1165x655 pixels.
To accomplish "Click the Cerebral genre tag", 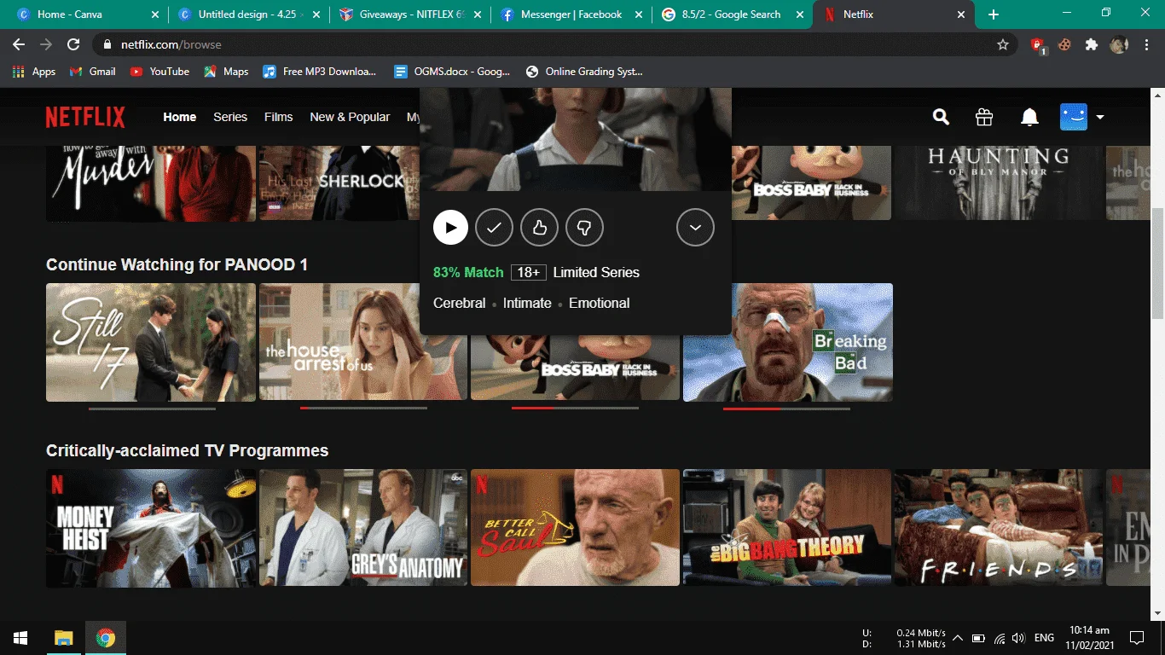I will tap(459, 303).
